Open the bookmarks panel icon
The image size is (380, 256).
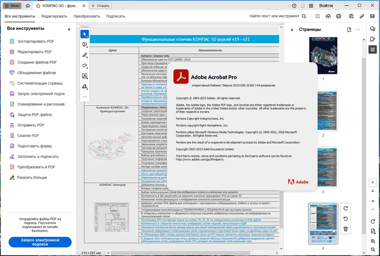tap(372, 39)
